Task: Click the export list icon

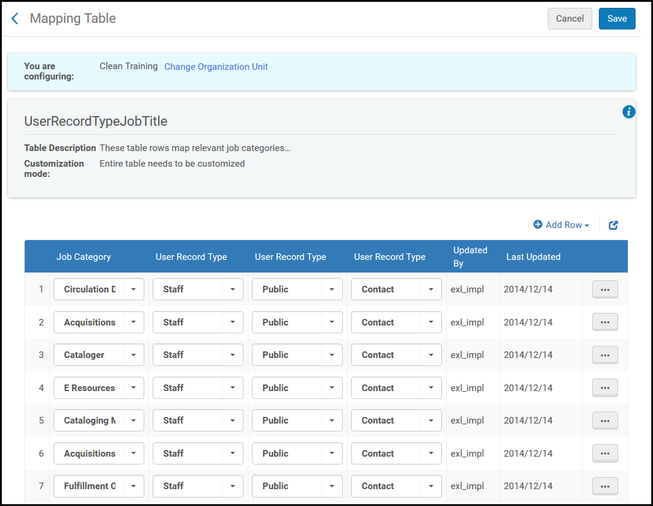Action: pos(613,225)
